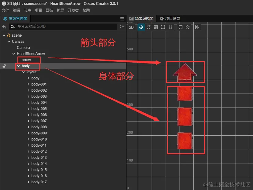Open the 扩展 menu

point(61,10)
